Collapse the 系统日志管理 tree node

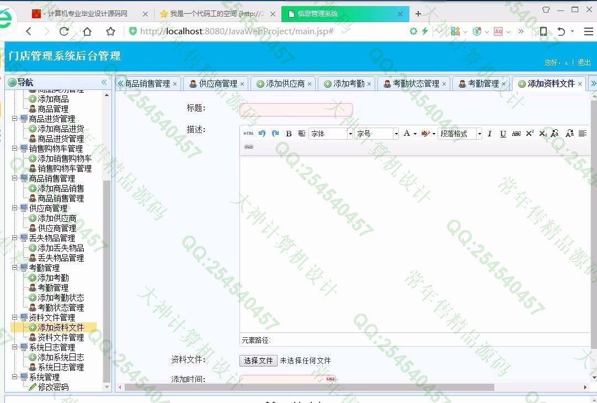coord(14,347)
